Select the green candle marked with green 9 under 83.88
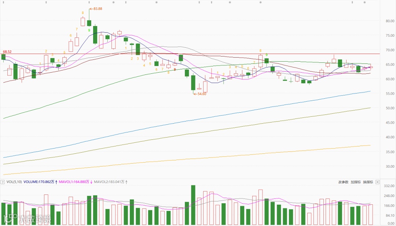396x226 pixels. [89, 23]
